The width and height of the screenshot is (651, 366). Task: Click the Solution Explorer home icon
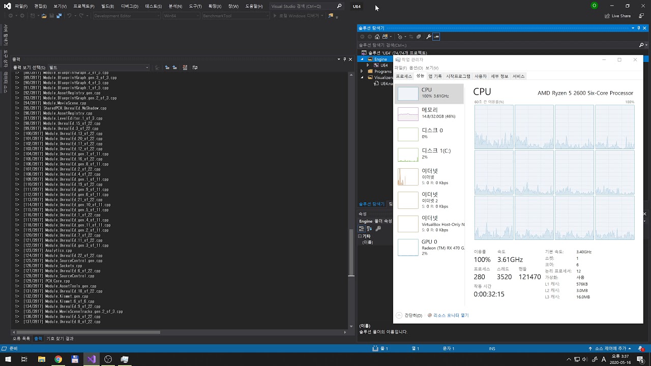tap(377, 37)
